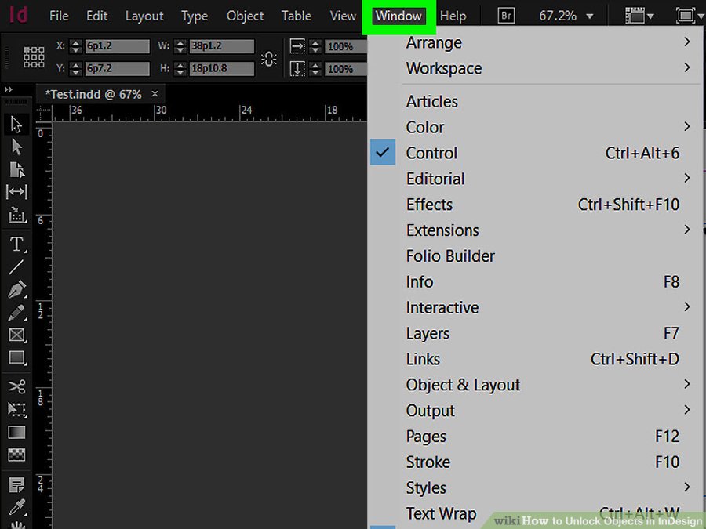Choose Layers from the Window menu
The width and height of the screenshot is (706, 529).
[x=428, y=333]
